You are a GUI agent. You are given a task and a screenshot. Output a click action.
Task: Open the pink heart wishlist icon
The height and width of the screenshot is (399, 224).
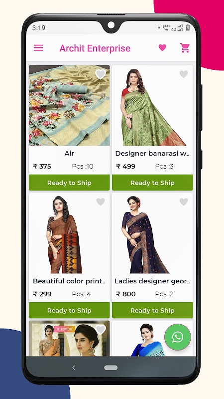162,47
